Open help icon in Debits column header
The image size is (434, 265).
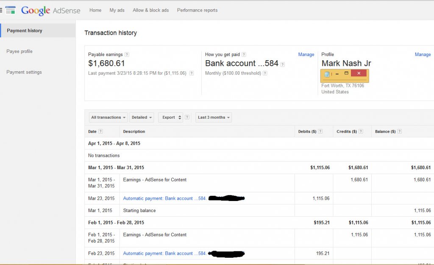click(x=320, y=131)
